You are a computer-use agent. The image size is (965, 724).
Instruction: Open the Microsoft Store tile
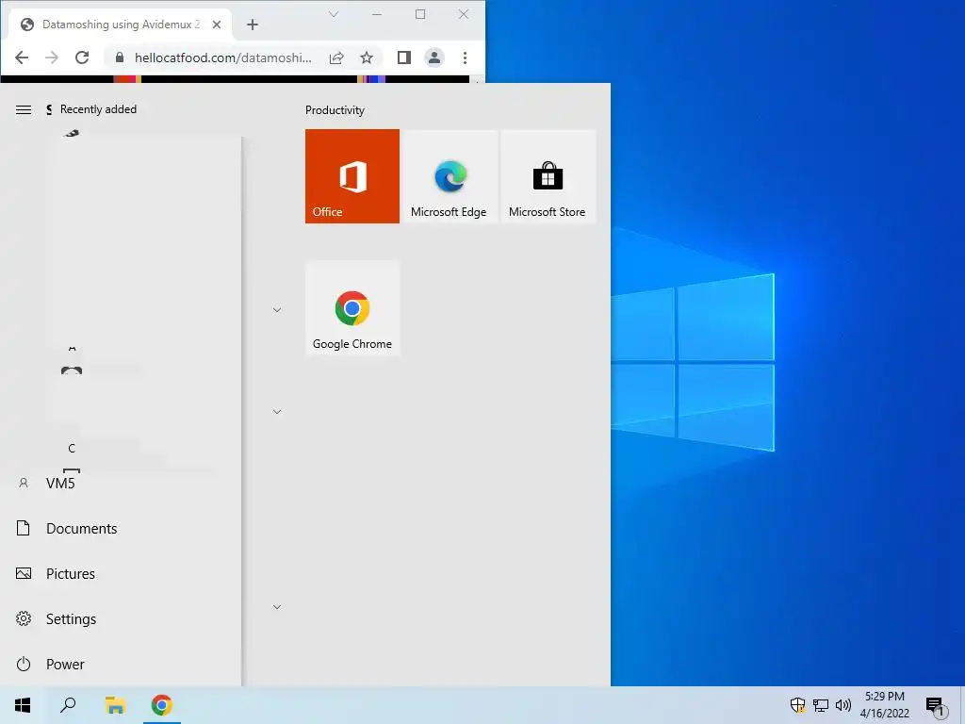coord(548,176)
